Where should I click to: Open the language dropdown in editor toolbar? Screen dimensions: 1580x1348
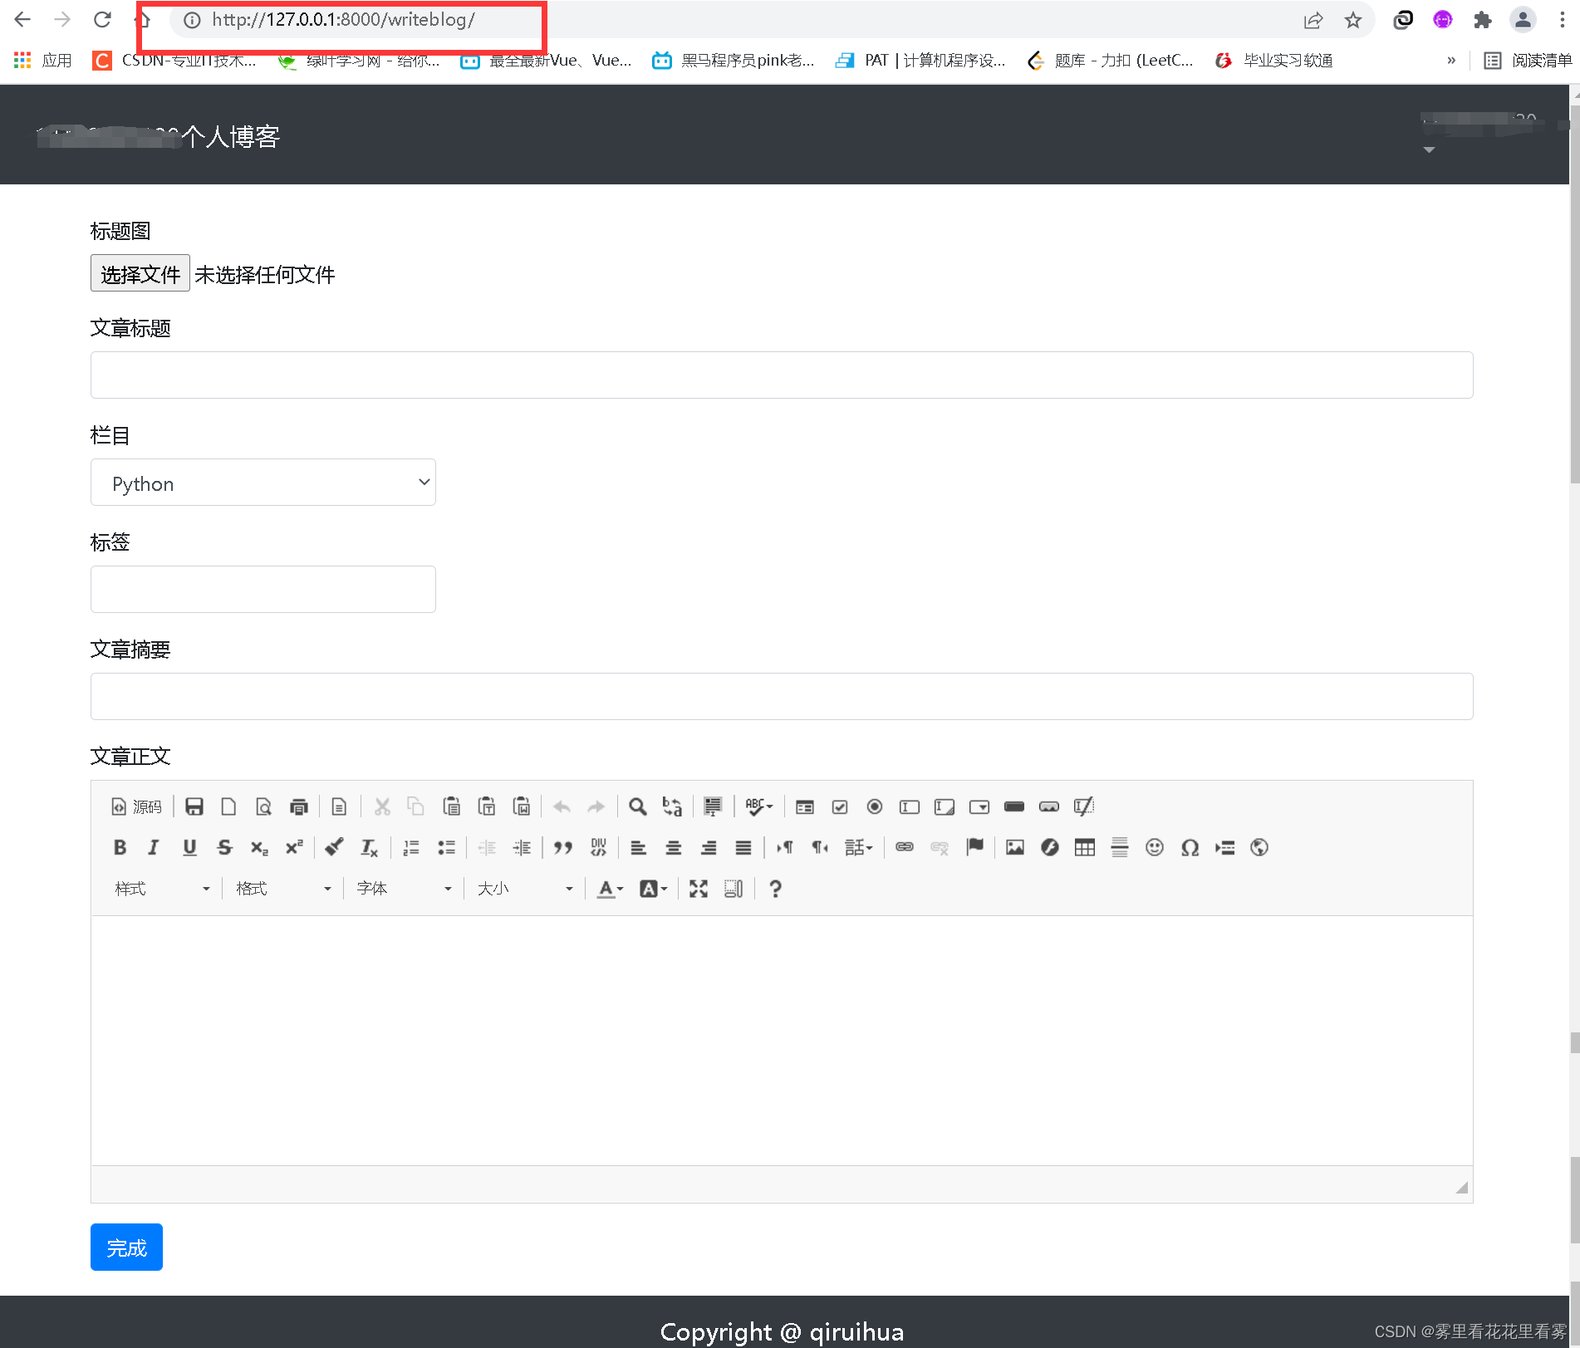(859, 847)
